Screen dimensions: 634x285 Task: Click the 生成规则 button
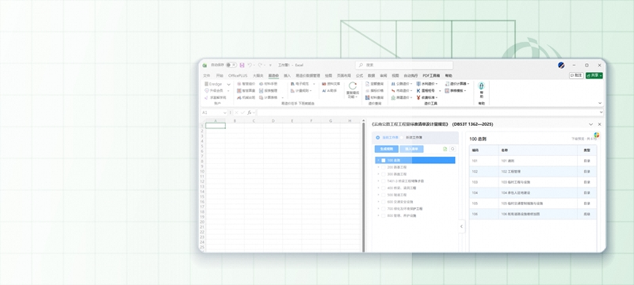pyautogui.click(x=387, y=149)
